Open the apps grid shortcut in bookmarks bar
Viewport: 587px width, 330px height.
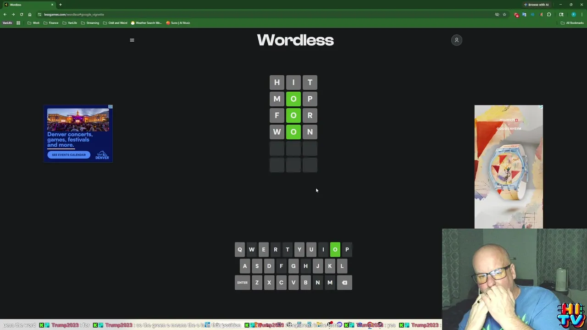tap(18, 22)
